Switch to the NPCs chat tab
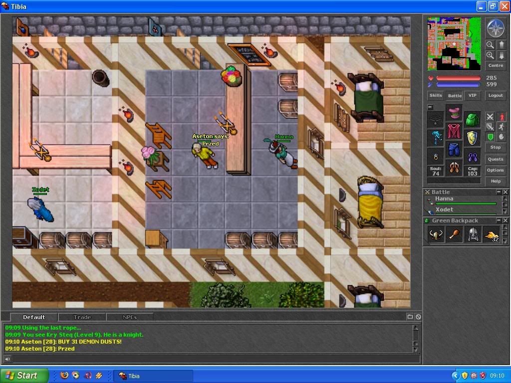The image size is (511, 383). (x=130, y=317)
